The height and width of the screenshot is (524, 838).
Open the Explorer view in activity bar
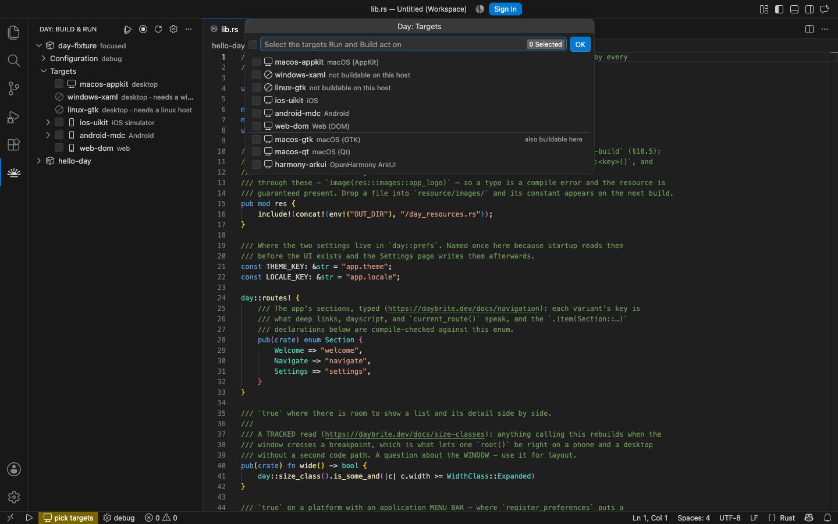tap(14, 33)
